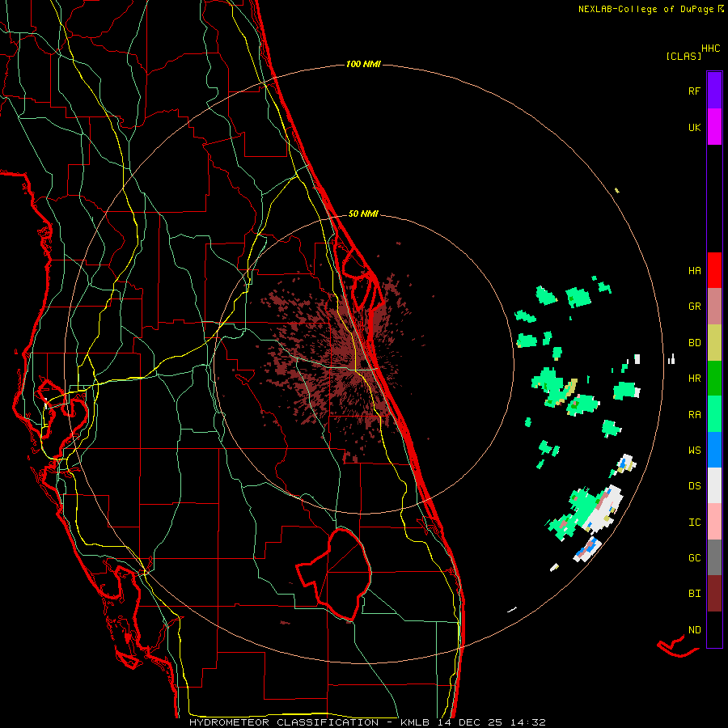
Task: Click the brown BI color swatch
Action: [x=714, y=594]
